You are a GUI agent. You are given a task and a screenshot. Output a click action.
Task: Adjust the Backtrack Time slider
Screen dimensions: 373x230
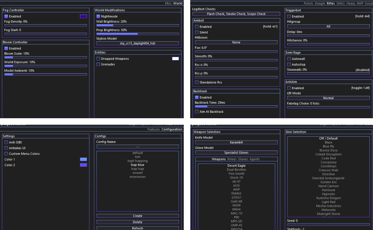coord(236,107)
